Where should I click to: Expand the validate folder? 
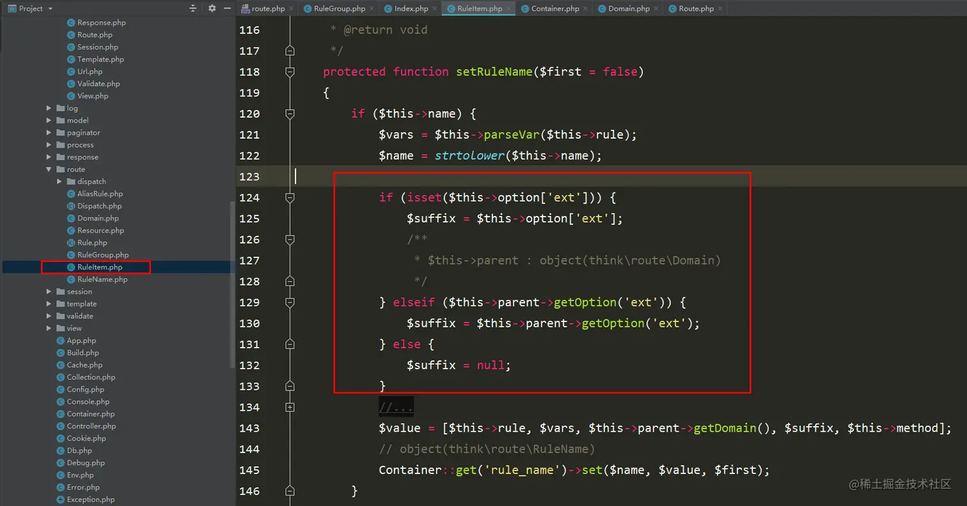point(49,316)
